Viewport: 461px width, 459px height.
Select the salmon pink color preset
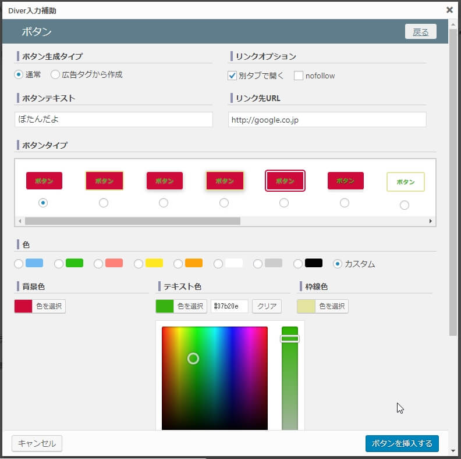[98, 264]
